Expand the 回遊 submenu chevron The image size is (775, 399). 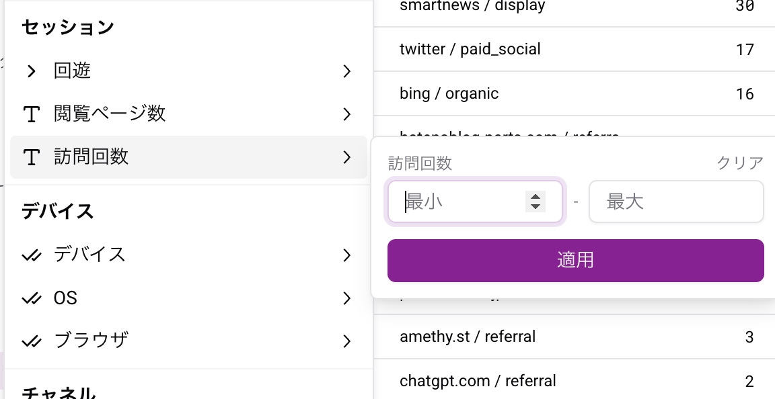click(x=346, y=71)
